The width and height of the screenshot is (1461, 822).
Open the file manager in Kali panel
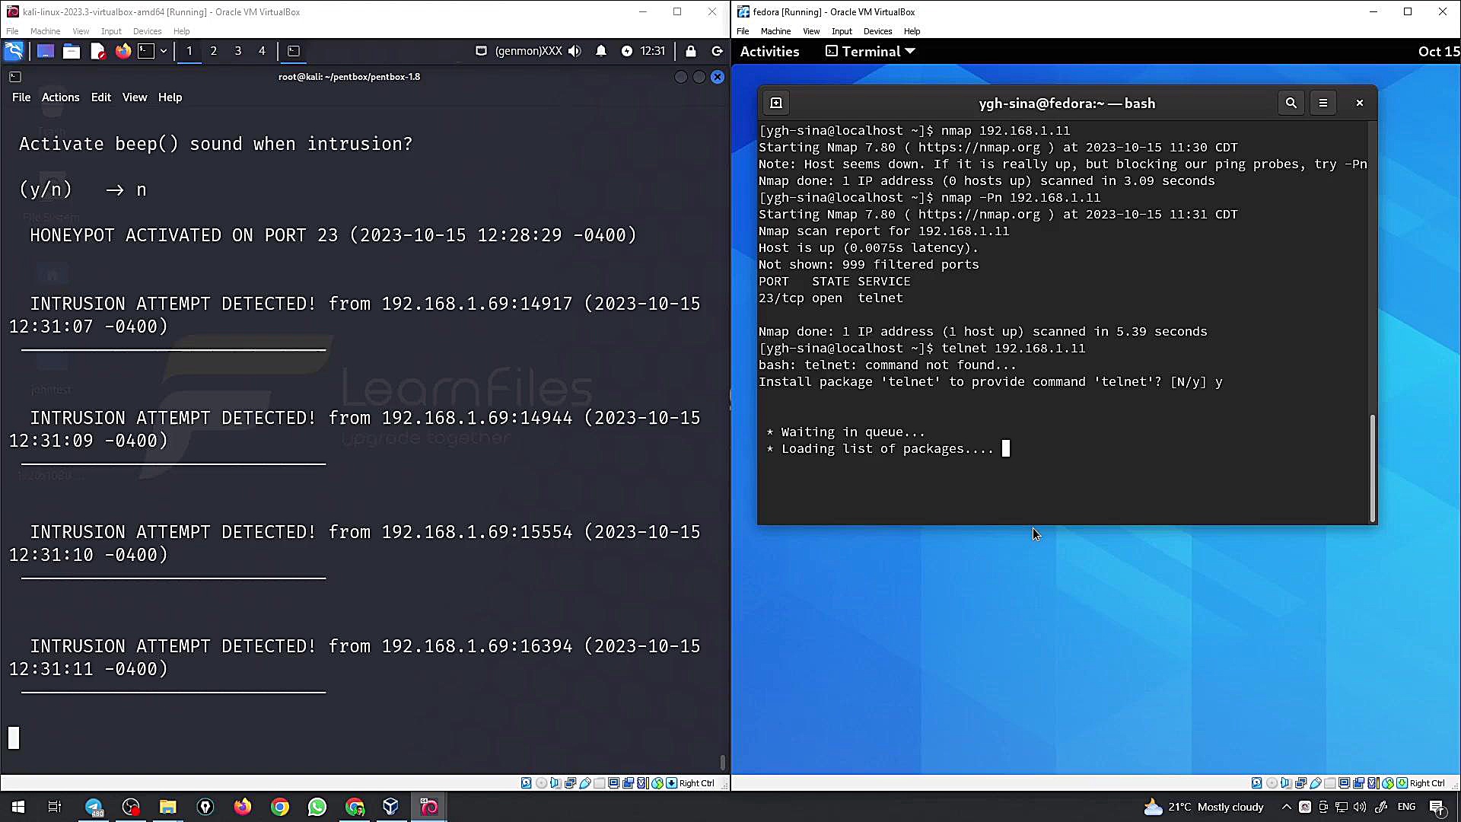72,51
